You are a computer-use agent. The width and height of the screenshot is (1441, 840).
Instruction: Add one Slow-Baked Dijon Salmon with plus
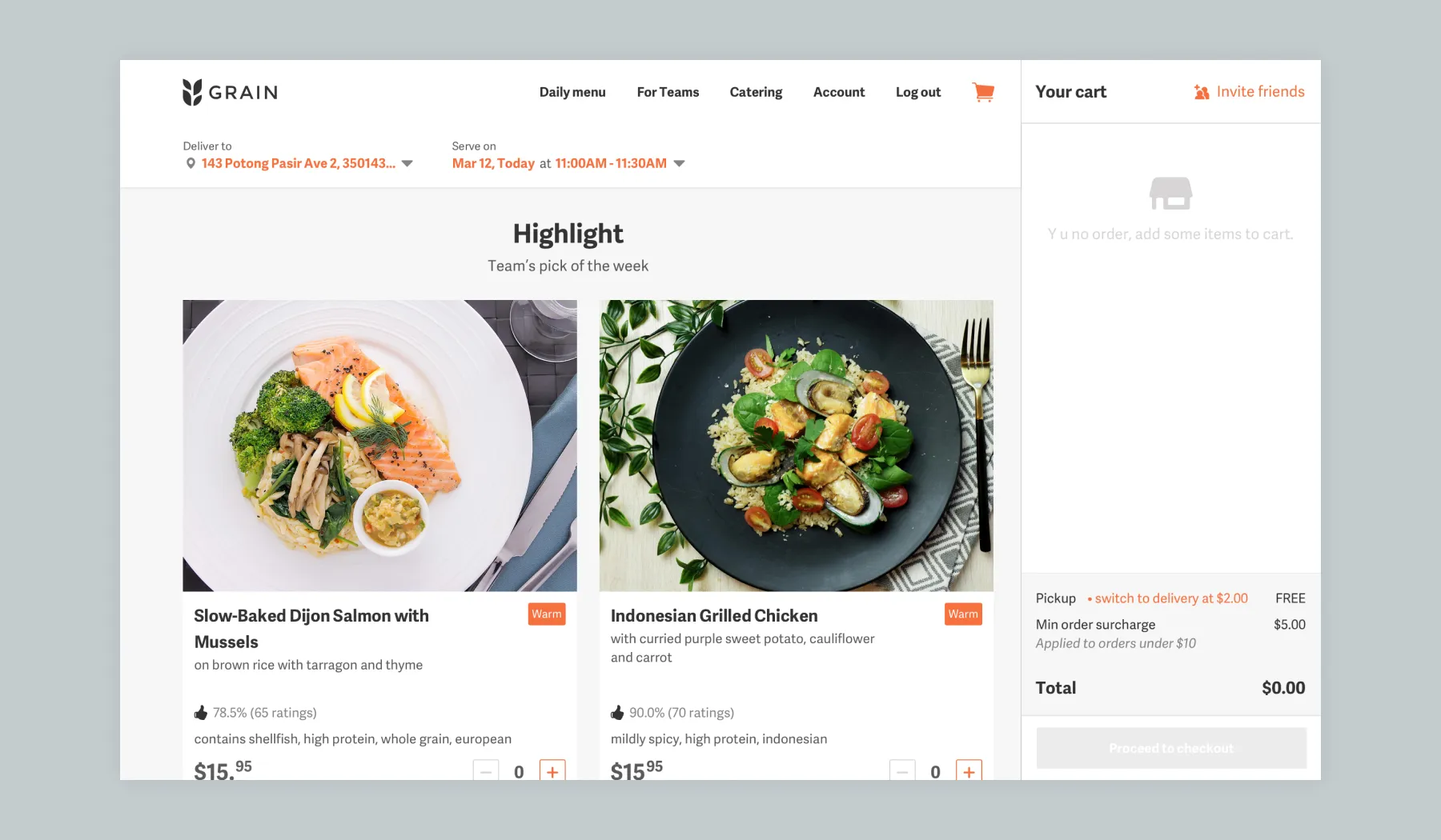click(x=552, y=771)
